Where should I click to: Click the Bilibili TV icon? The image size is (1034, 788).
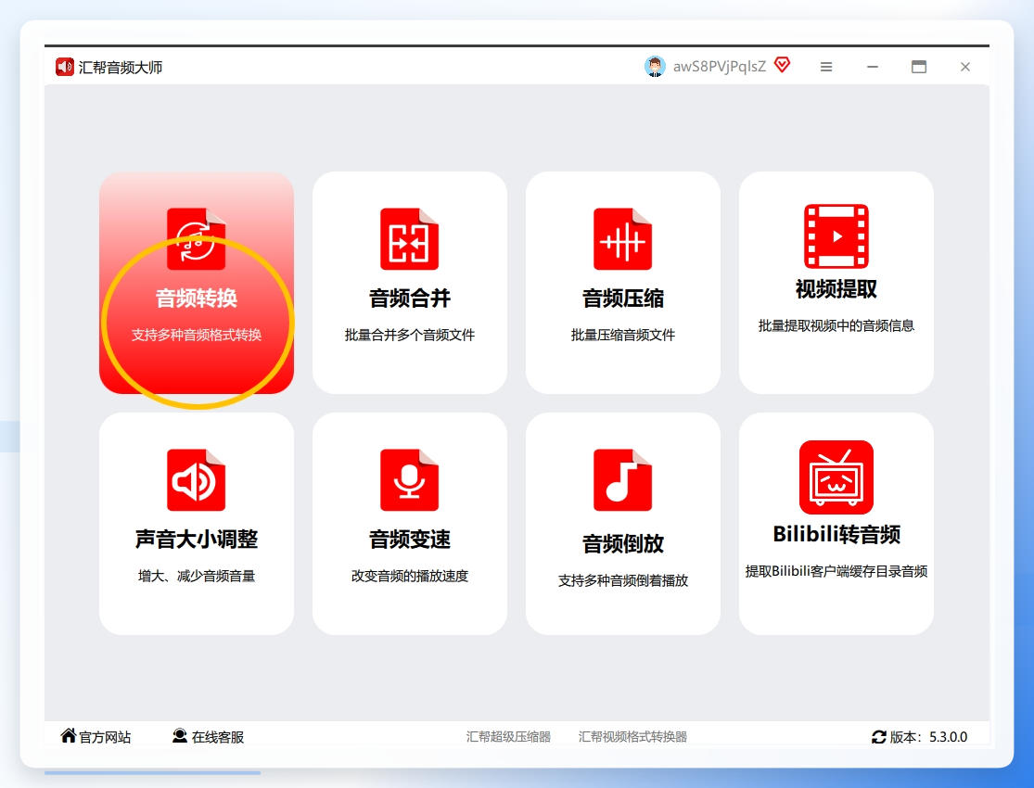[x=836, y=477]
